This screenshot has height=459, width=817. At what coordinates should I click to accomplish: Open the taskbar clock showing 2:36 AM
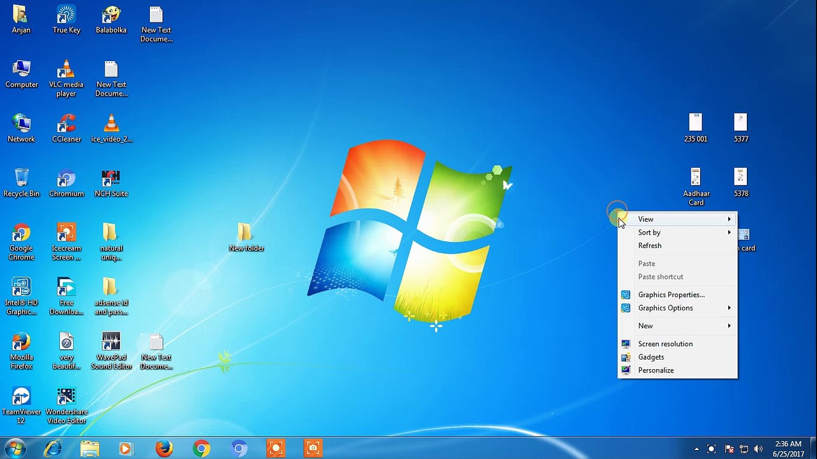click(x=788, y=449)
